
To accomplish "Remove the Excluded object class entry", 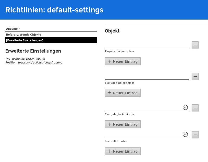I will pyautogui.click(x=195, y=76).
